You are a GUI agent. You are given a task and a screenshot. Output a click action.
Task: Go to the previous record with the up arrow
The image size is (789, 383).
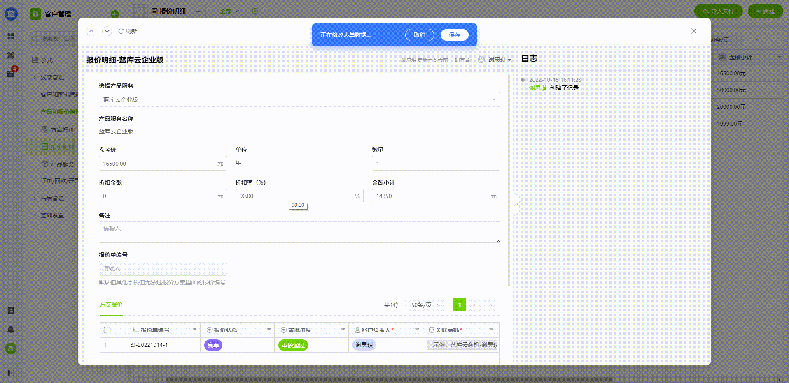(91, 31)
